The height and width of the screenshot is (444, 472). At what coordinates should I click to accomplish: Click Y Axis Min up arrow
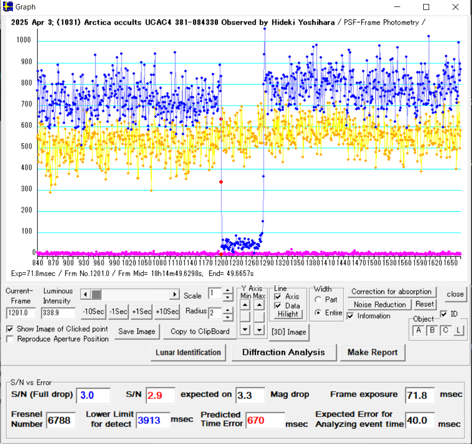tap(245, 304)
